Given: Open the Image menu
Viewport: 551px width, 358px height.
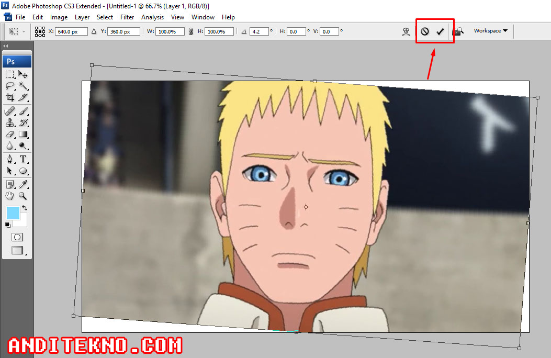Looking at the screenshot, I should pyautogui.click(x=59, y=17).
